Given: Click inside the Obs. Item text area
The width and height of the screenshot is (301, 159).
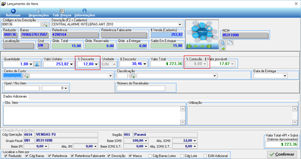Looking at the screenshot, I should coord(92,116).
